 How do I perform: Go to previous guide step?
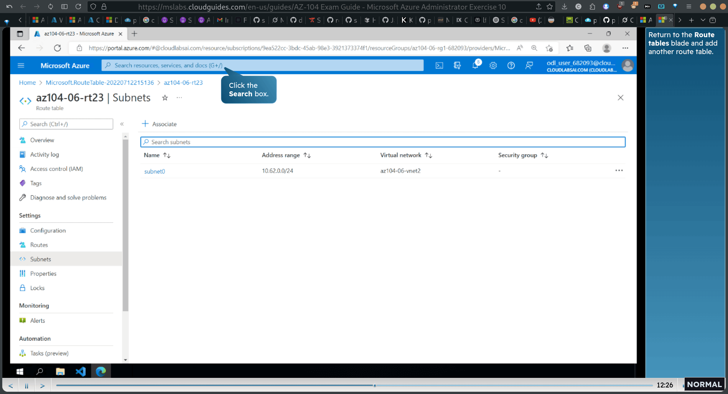(11, 386)
